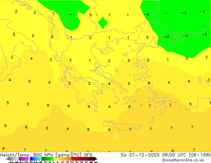Click the dark right arrow of the color scale
The height and width of the screenshot is (163, 211).
96,159
